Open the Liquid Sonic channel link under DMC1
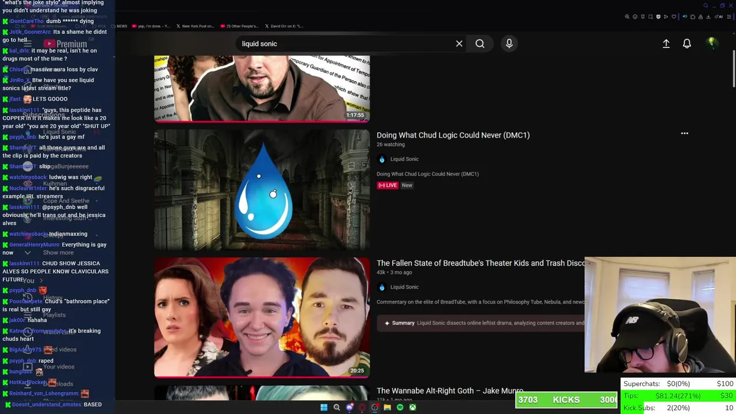Screen dimensions: 736x414 (x=404, y=159)
